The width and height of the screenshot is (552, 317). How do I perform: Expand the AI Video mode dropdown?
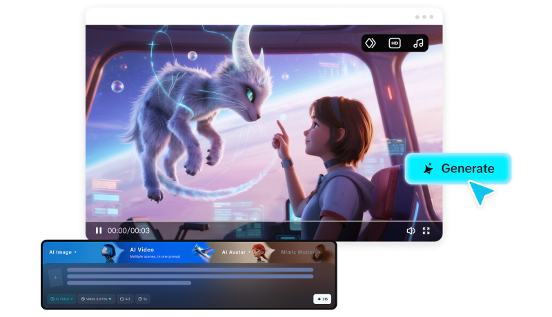click(x=61, y=299)
